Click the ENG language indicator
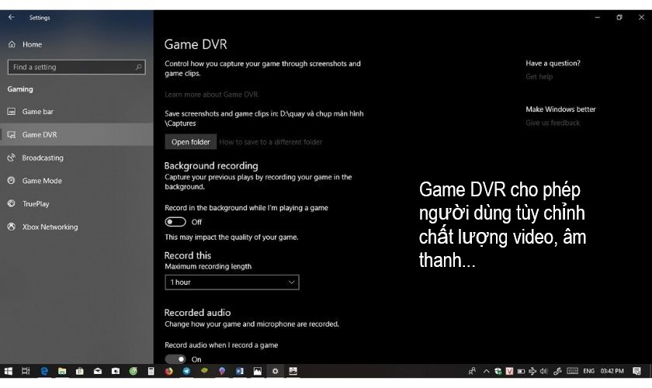 click(x=590, y=371)
